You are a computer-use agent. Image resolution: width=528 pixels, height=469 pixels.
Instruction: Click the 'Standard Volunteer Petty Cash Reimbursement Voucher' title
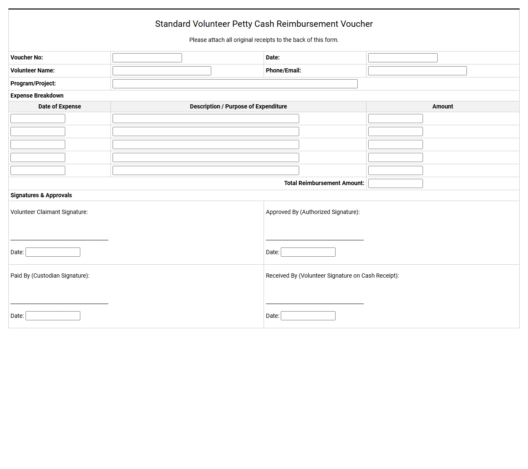point(264,24)
